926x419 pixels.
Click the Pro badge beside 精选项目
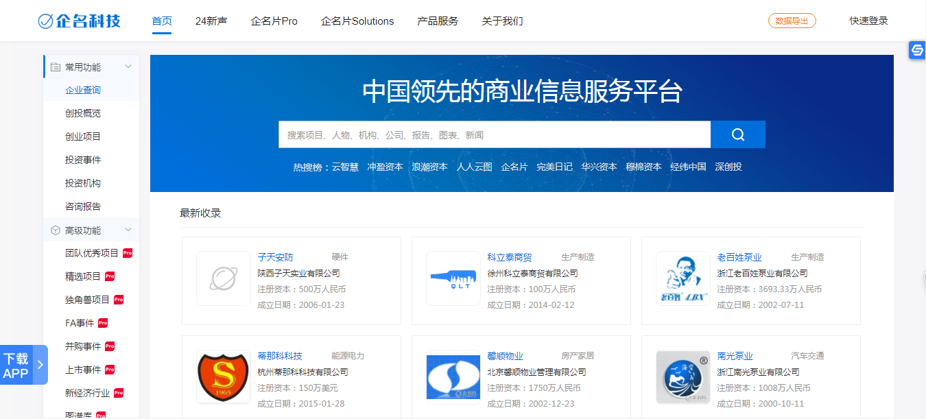110,276
